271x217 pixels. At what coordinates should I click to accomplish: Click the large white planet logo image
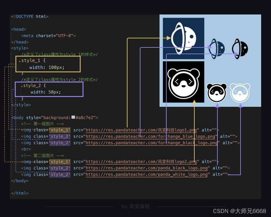(184, 38)
